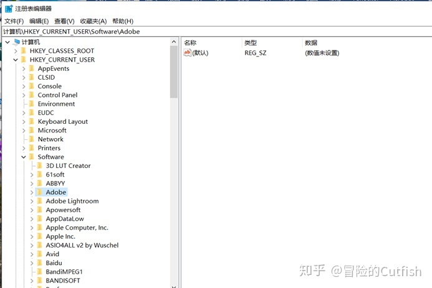The width and height of the screenshot is (432, 288).
Task: Expand the EUDC key arrow
Action: point(24,113)
